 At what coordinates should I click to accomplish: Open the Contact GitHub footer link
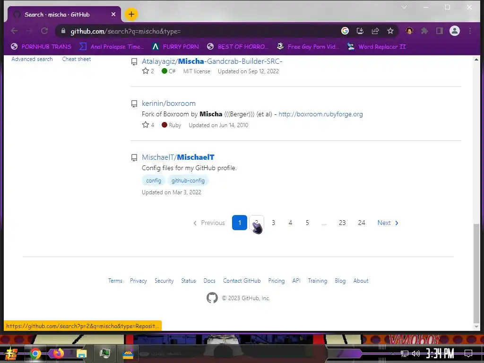tap(242, 281)
